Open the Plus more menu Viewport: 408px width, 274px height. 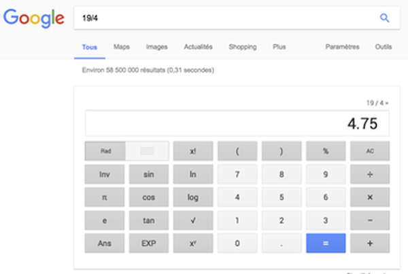(x=279, y=47)
